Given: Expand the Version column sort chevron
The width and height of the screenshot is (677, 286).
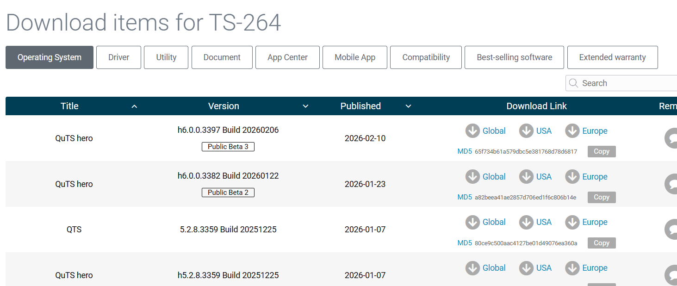Looking at the screenshot, I should tap(305, 106).
